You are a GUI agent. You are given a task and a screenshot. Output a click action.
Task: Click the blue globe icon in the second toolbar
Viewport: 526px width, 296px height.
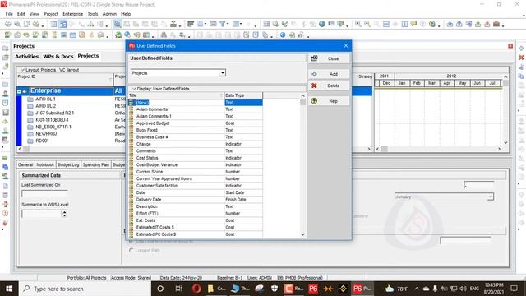(283, 35)
